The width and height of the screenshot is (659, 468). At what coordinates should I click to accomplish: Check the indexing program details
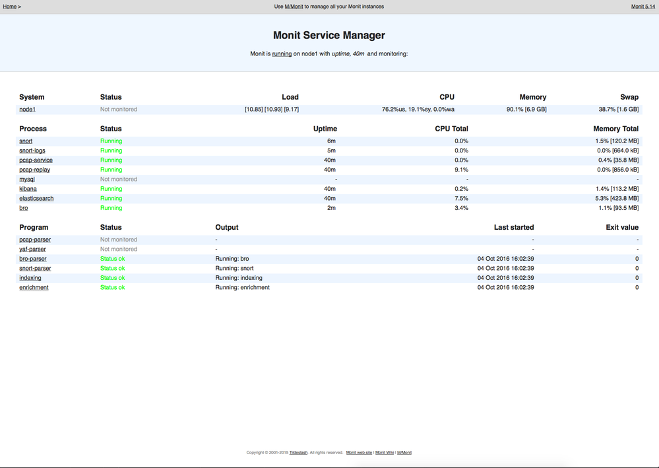click(x=30, y=277)
